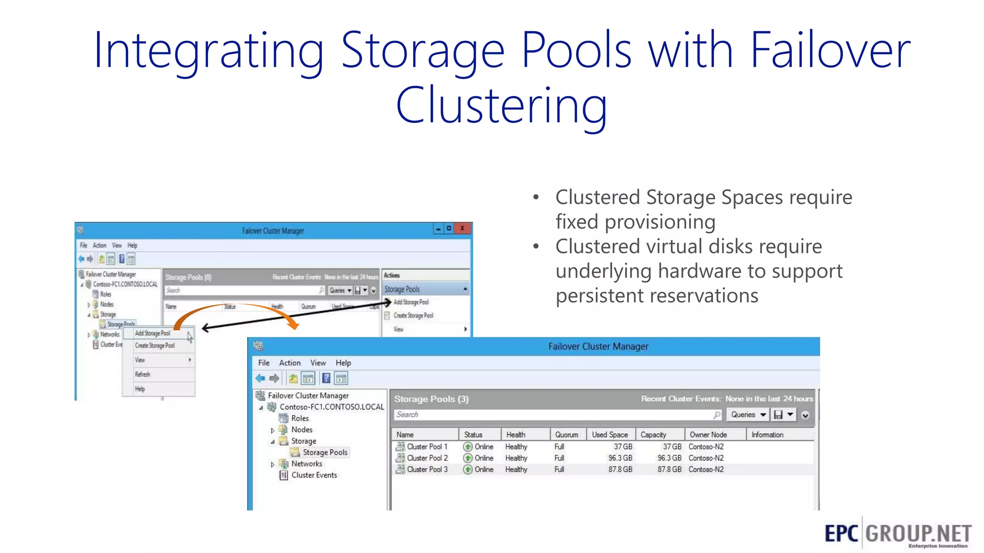Sort by Capacity column header in front window
Image resolution: width=984 pixels, height=553 pixels.
(660, 434)
